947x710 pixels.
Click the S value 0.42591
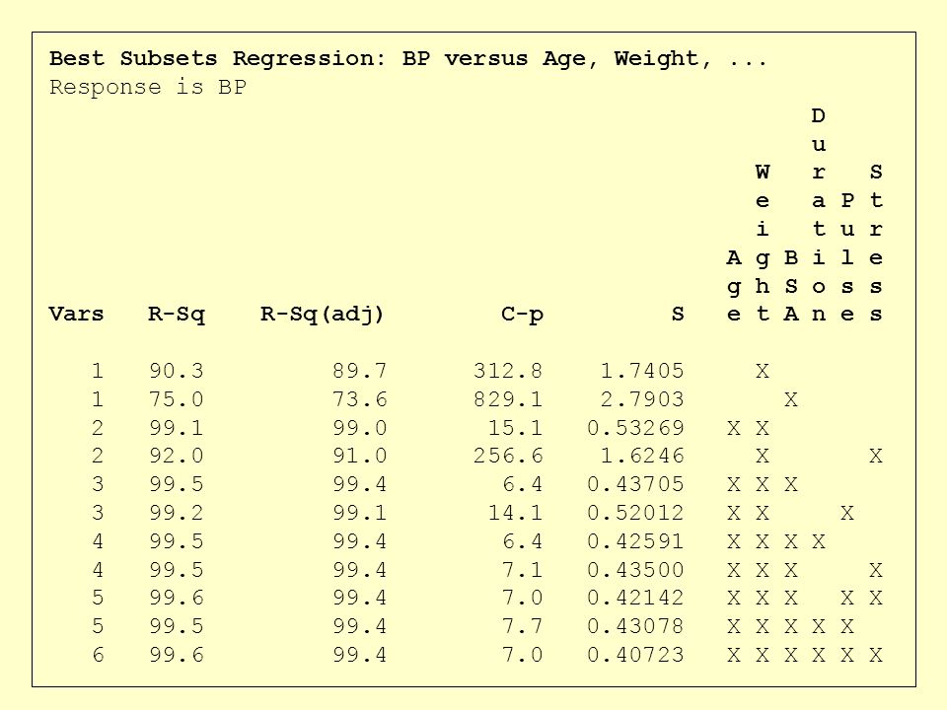point(635,541)
